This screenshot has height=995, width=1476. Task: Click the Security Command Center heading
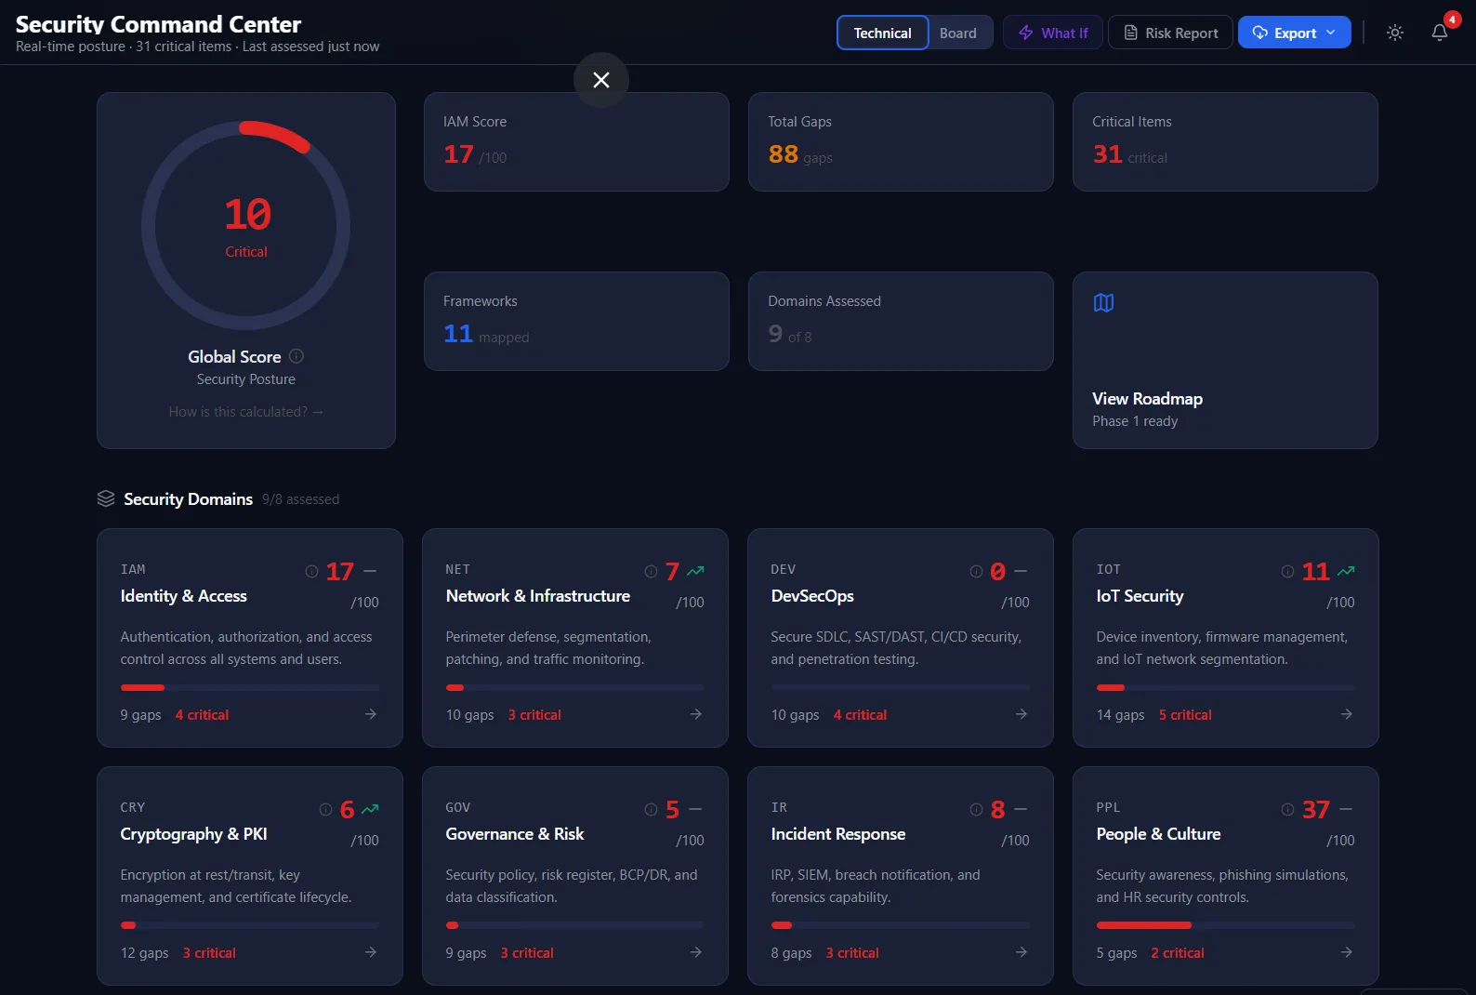click(x=158, y=24)
